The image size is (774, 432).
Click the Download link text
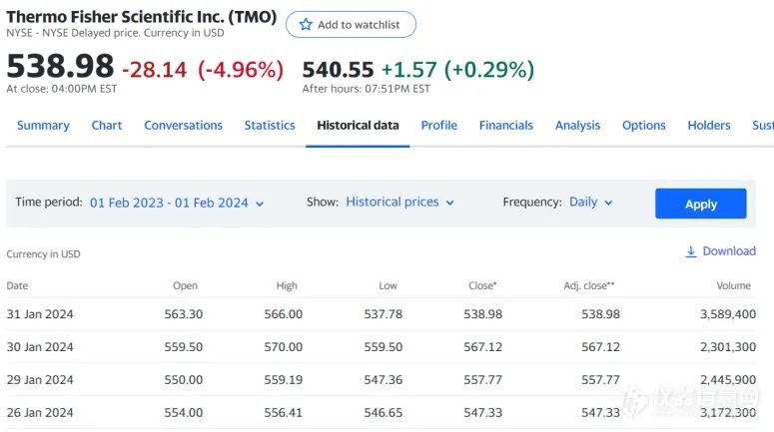point(729,251)
